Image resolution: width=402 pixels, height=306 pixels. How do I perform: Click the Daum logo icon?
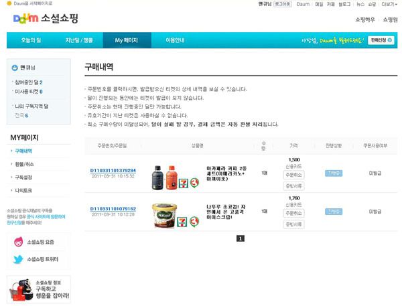(25, 19)
